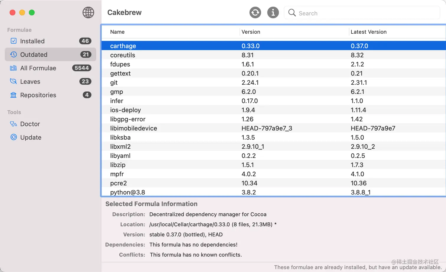
Task: Sort by the Version column header
Action: (294, 32)
